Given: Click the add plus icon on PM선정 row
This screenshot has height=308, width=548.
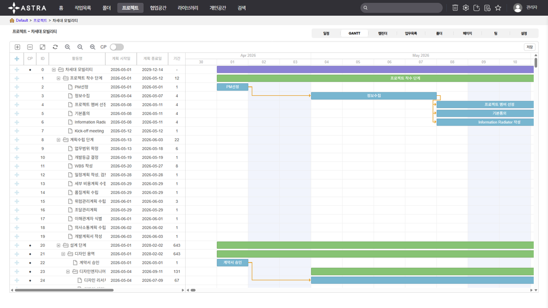Looking at the screenshot, I should [x=17, y=87].
